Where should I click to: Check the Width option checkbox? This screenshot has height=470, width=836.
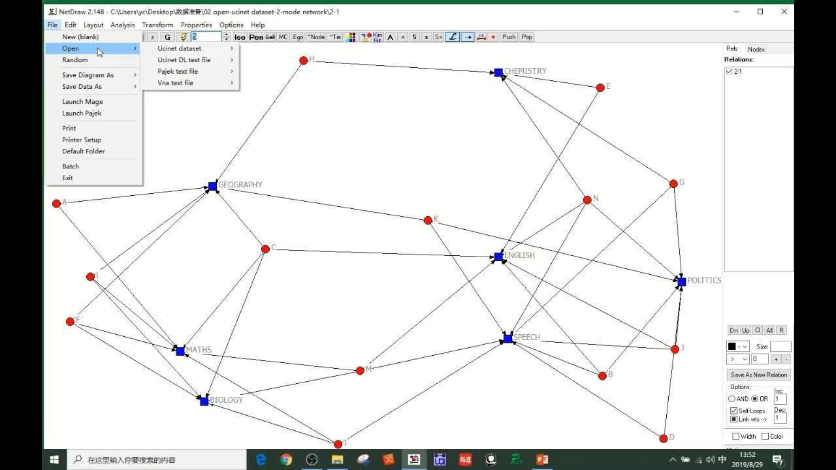pos(735,436)
